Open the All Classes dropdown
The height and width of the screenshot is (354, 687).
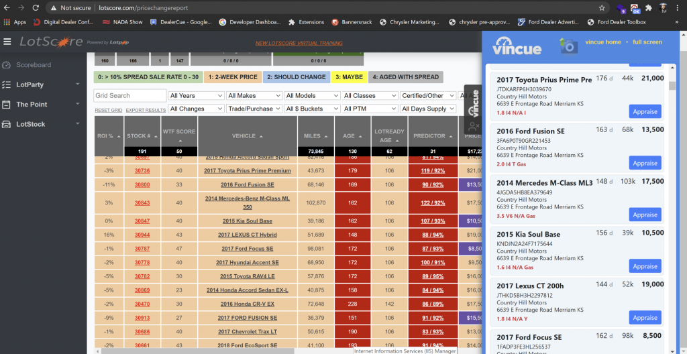click(x=370, y=95)
